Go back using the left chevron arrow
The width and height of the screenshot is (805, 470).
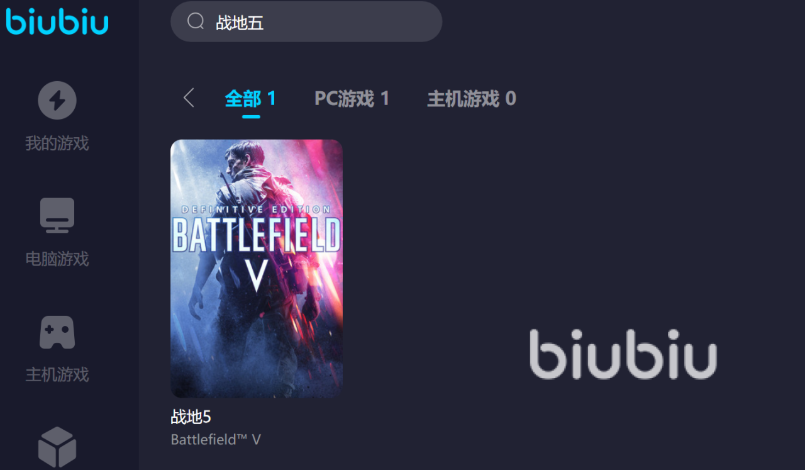pos(188,98)
